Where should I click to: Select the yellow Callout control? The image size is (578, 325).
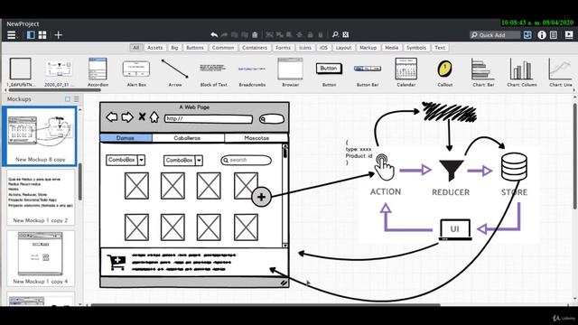coord(445,72)
